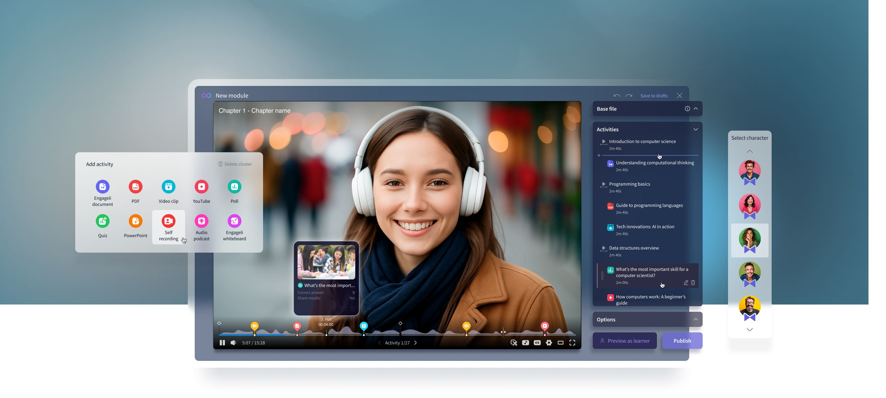Screen dimensions: 886x398
Task: Click Save to drafts link
Action: pyautogui.click(x=654, y=96)
